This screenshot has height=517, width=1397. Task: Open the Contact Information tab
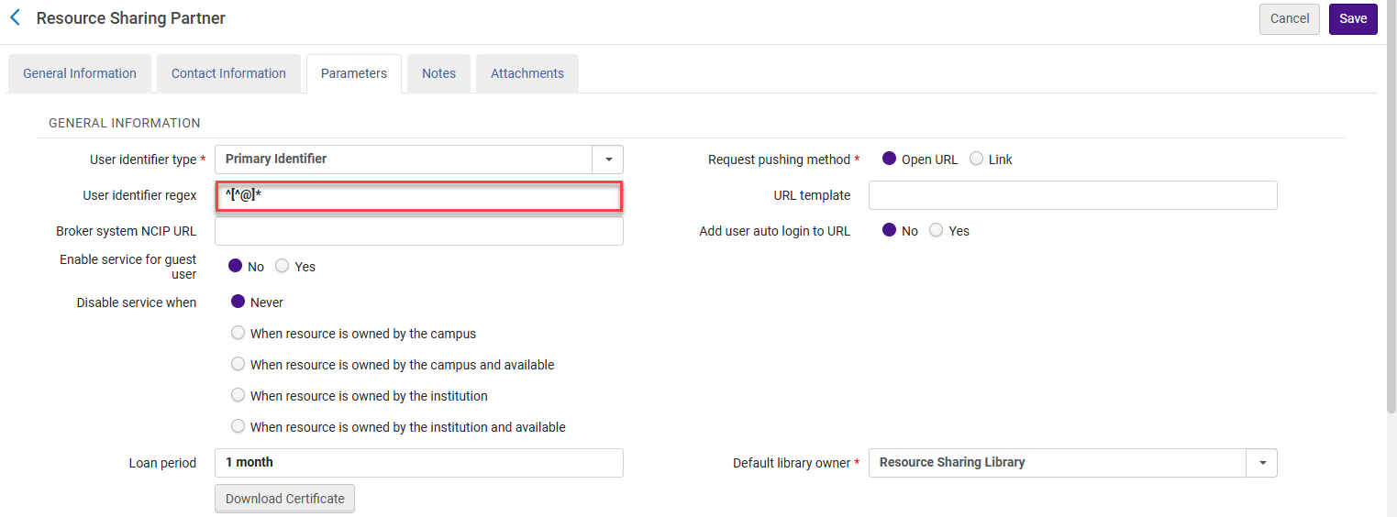(228, 73)
